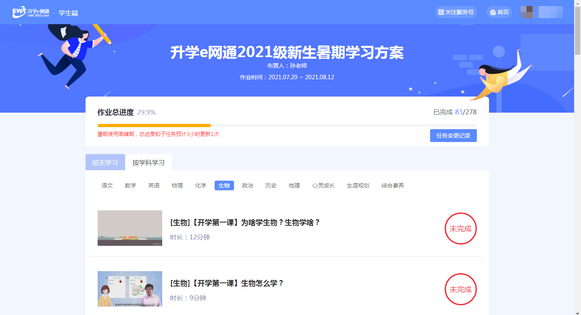
Task: Toggle the 语文 subject filter
Action: coord(106,185)
